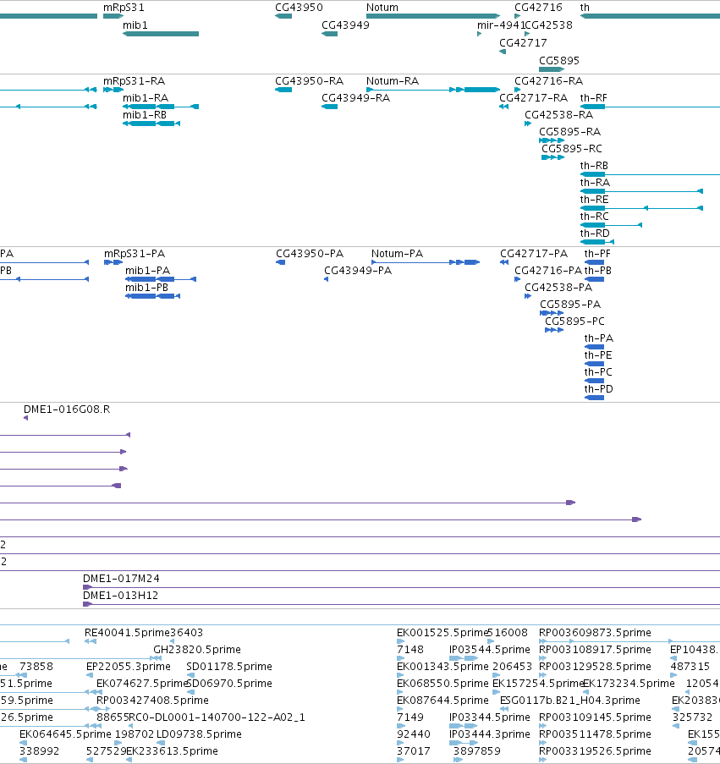720x764 pixels.
Task: Select protein CG42716-PA
Action: pyautogui.click(x=517, y=279)
